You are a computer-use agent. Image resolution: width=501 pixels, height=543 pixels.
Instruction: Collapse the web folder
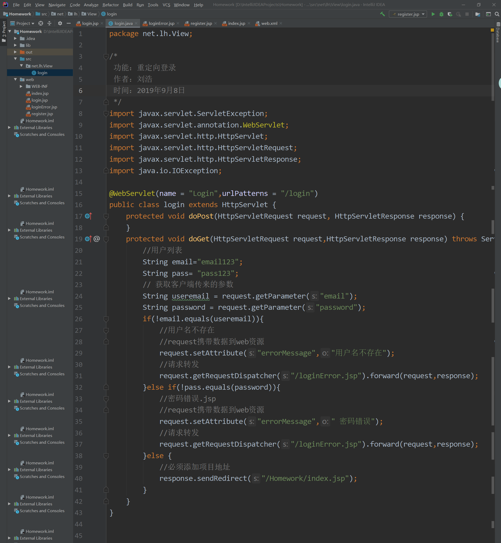pos(15,79)
